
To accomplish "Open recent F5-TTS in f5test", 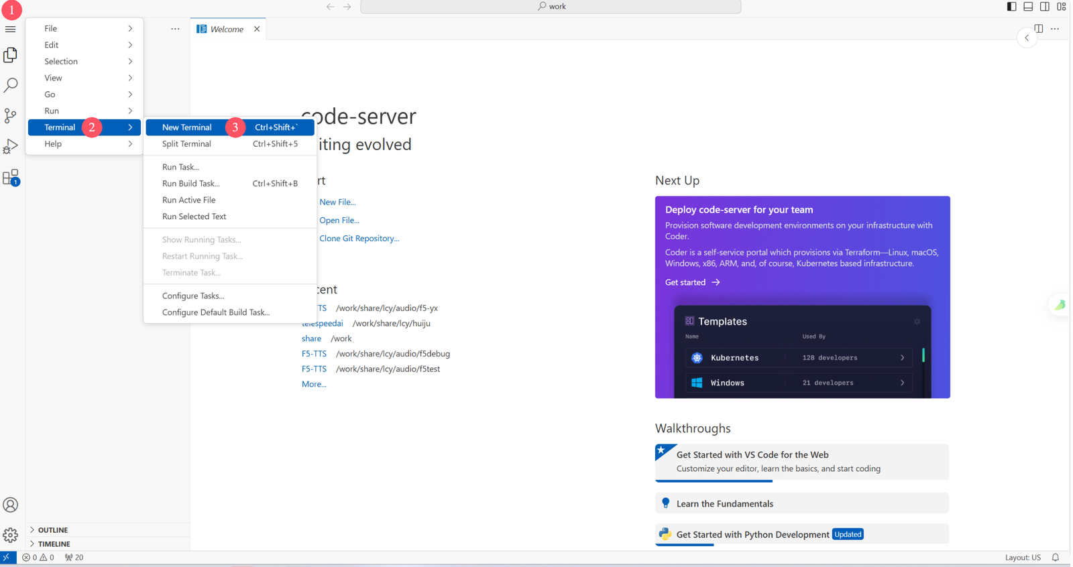I will (x=314, y=369).
